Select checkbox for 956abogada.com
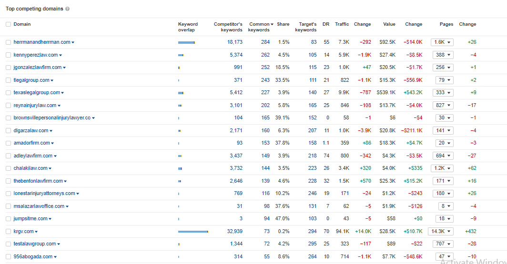 [9, 256]
